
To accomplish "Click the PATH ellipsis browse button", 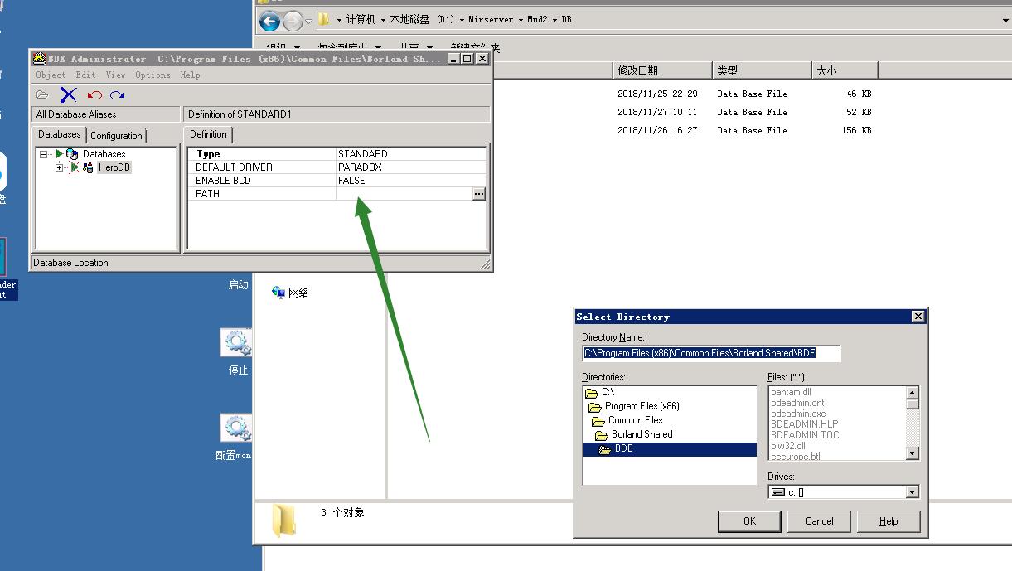I will [x=478, y=194].
